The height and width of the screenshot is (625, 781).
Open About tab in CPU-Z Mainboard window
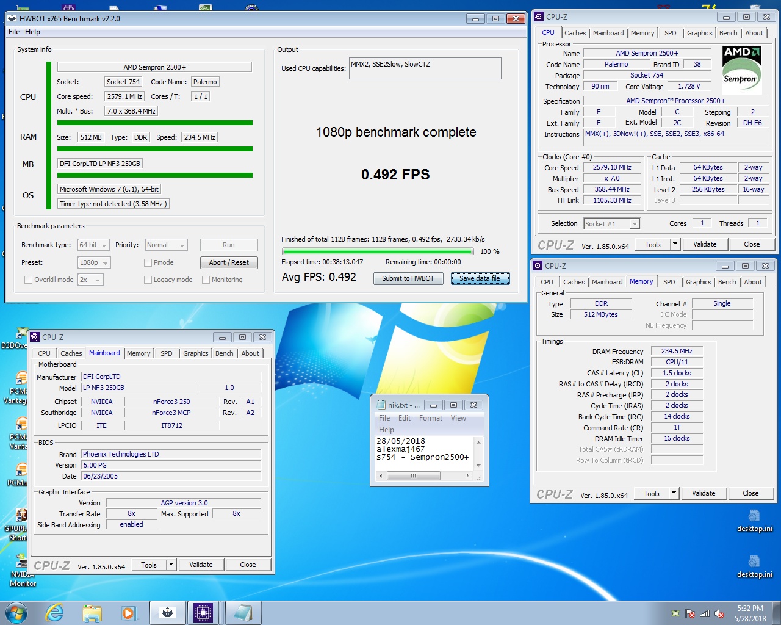point(250,353)
